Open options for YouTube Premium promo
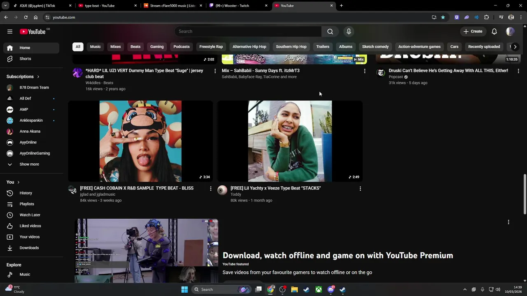Viewport: 527px width, 296px height. coord(508,222)
